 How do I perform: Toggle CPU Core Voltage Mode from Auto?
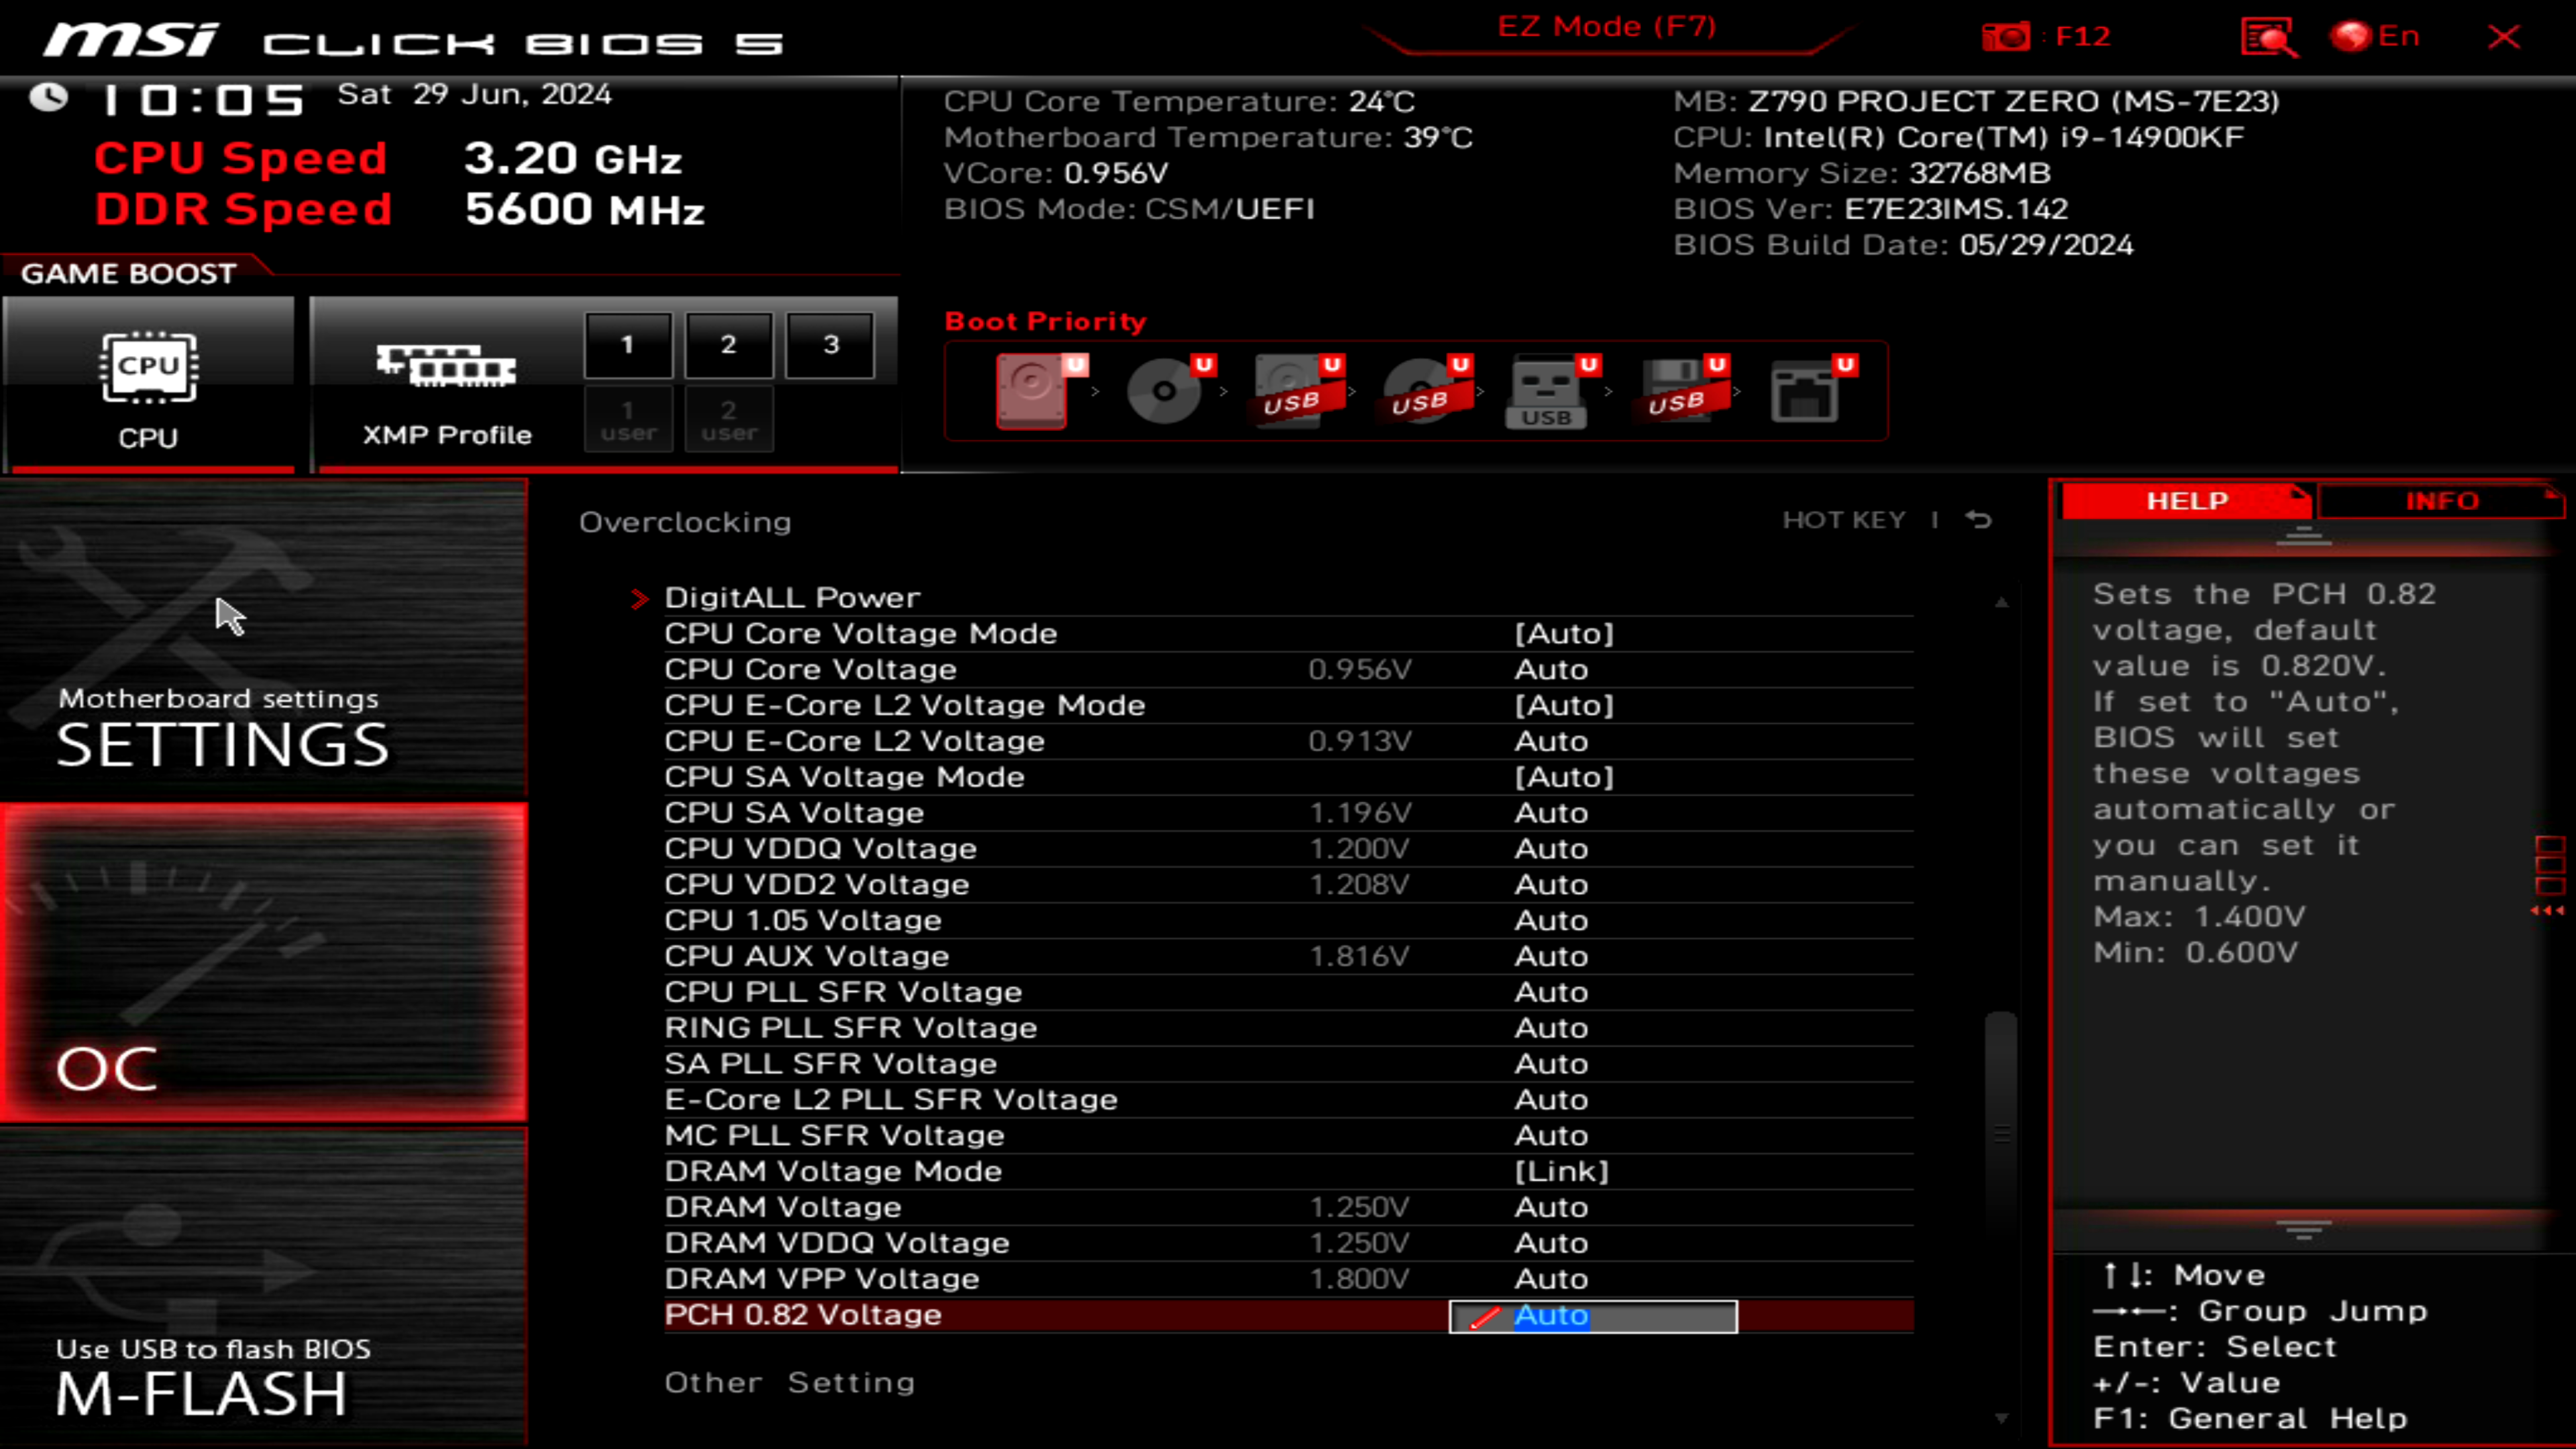[x=1565, y=632]
